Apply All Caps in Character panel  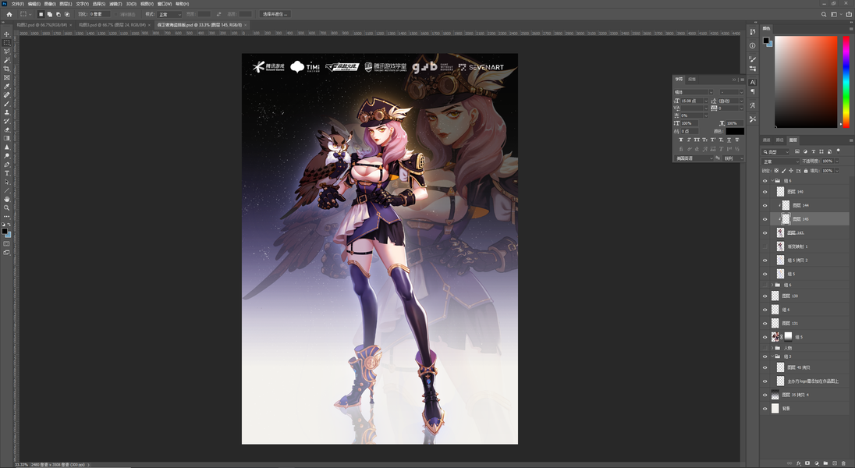pos(697,140)
